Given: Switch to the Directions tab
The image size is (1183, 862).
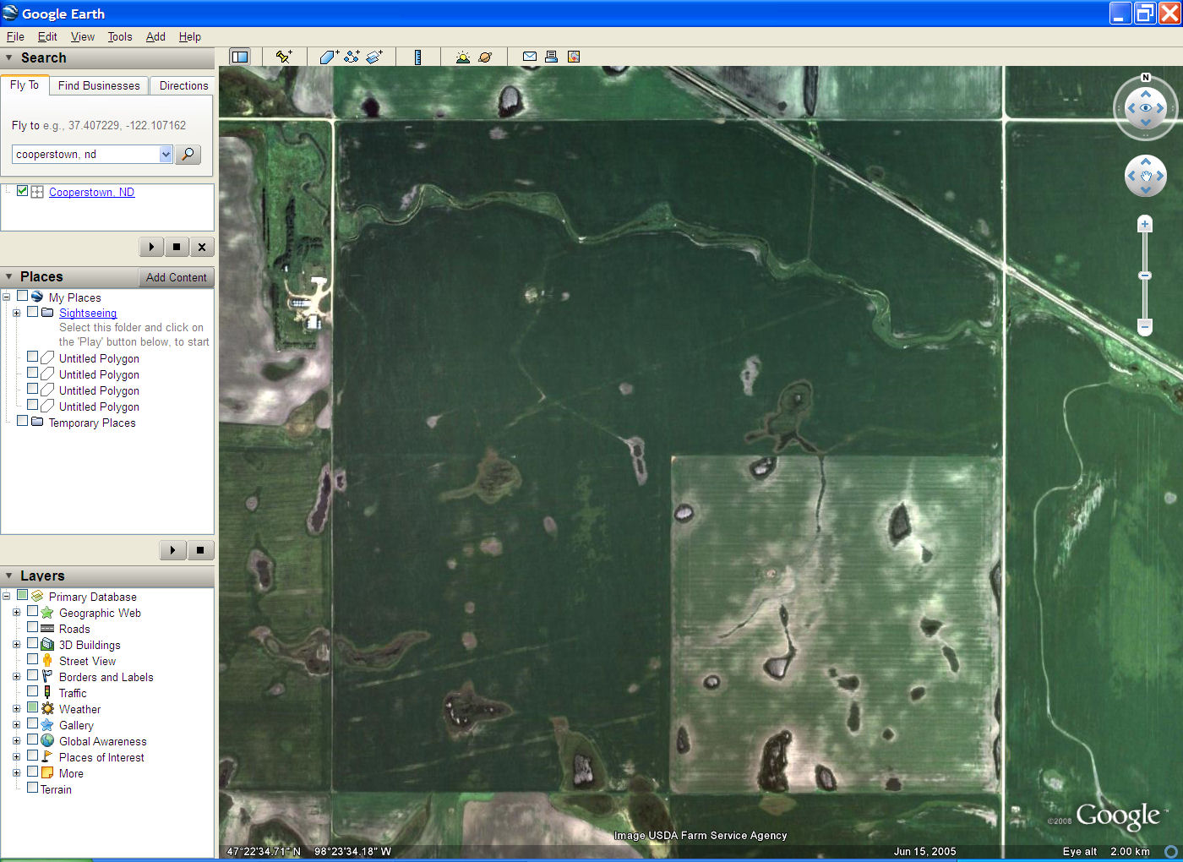Looking at the screenshot, I should click(183, 85).
